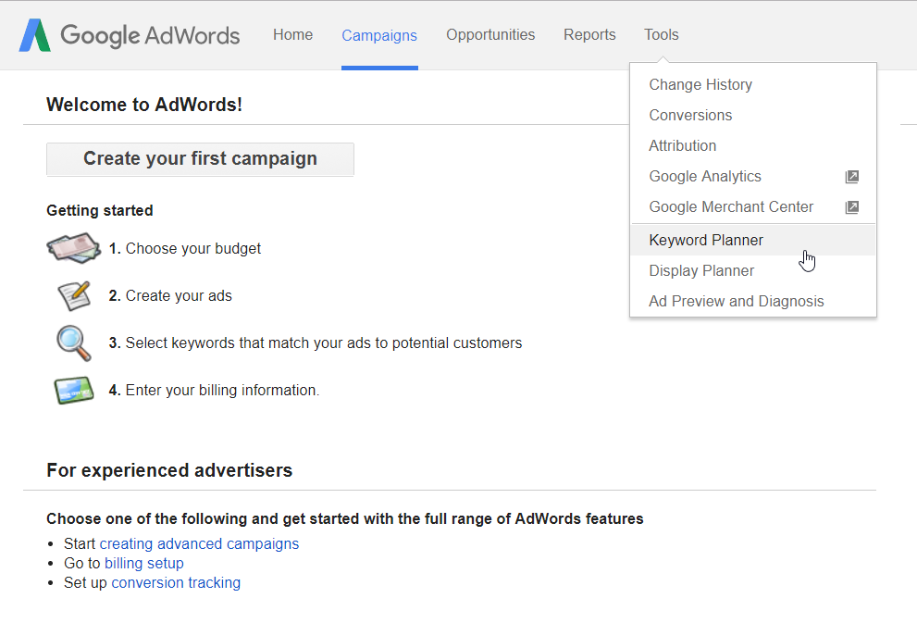Follow the billing setup link
Screen dimensions: 917x623
pos(143,564)
